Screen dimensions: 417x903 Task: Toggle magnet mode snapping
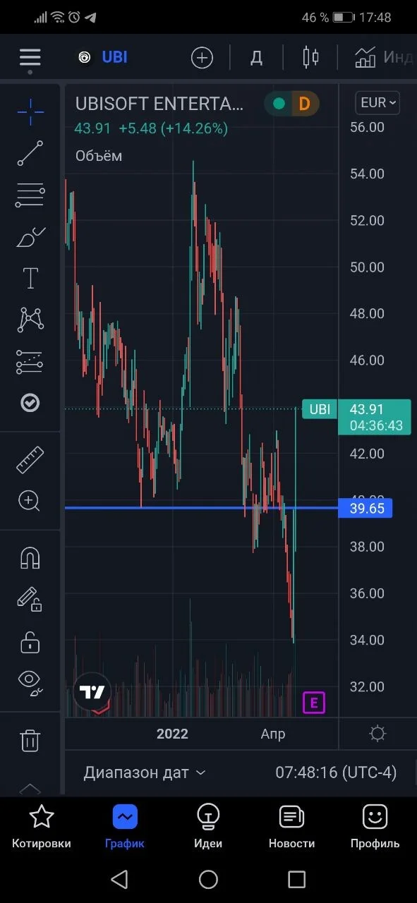coord(30,558)
